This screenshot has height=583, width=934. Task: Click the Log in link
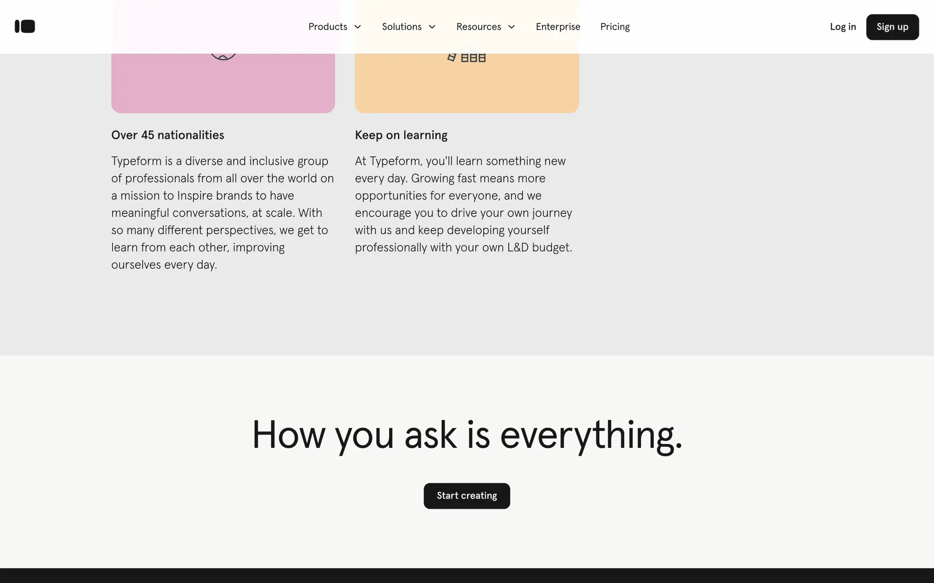[843, 27]
